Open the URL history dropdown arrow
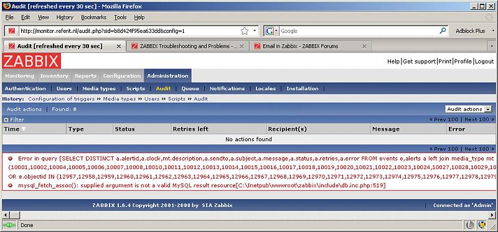 click(x=255, y=30)
